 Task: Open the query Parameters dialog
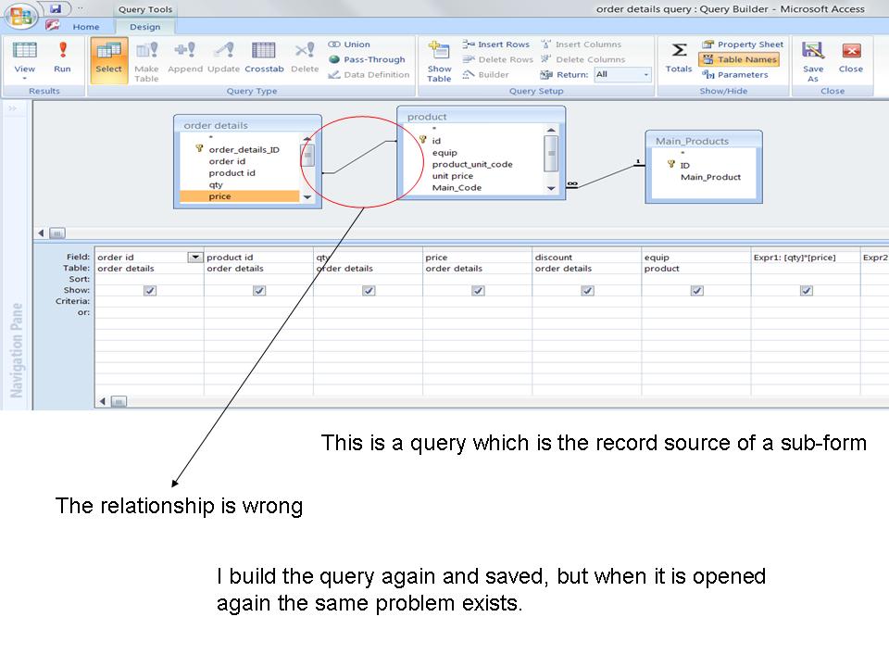pyautogui.click(x=734, y=74)
